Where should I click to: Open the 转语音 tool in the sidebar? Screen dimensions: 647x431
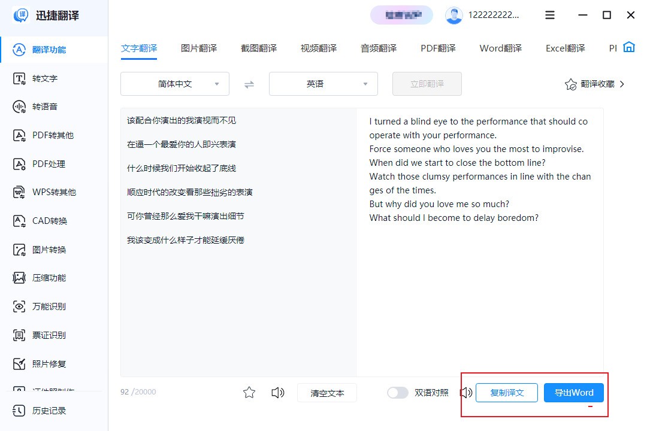click(x=45, y=107)
